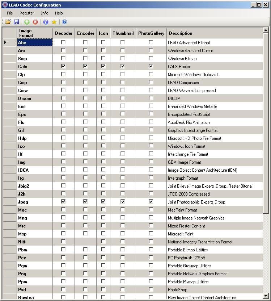This screenshot has height=301, width=271.
Task: Open the Register menu
Action: point(27,13)
